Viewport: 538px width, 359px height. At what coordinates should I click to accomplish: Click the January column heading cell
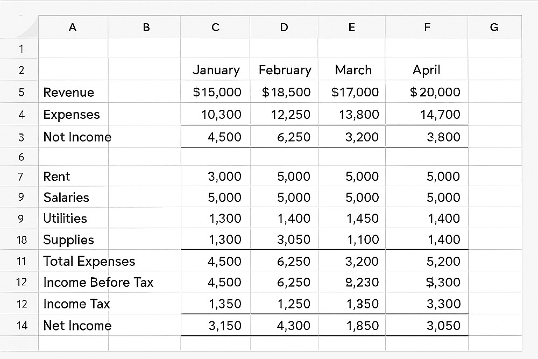point(216,70)
